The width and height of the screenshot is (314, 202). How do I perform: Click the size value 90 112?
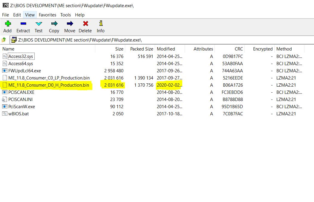point(117,106)
